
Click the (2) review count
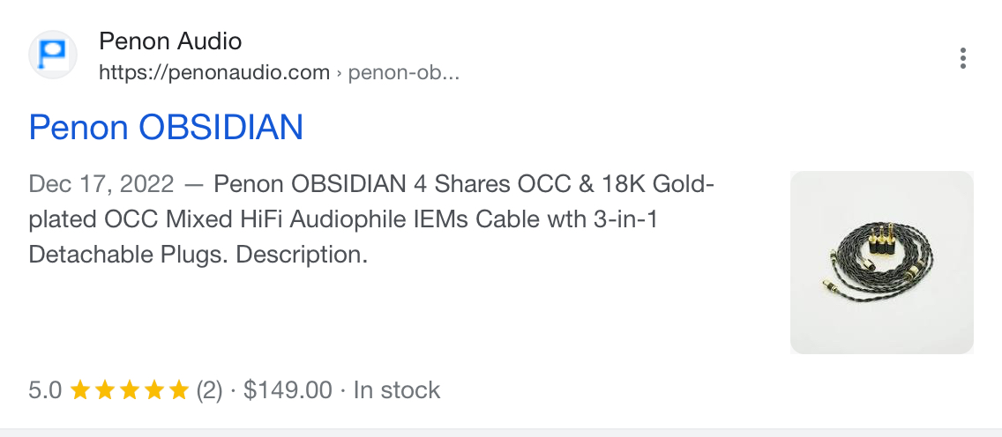[209, 389]
